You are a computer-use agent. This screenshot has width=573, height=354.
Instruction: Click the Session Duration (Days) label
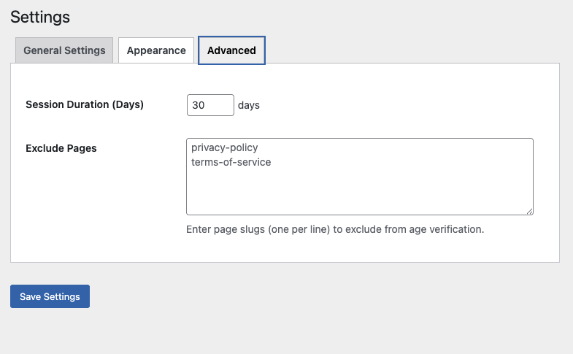click(x=85, y=104)
